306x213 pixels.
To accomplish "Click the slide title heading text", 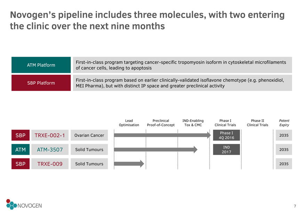I will (x=147, y=20).
